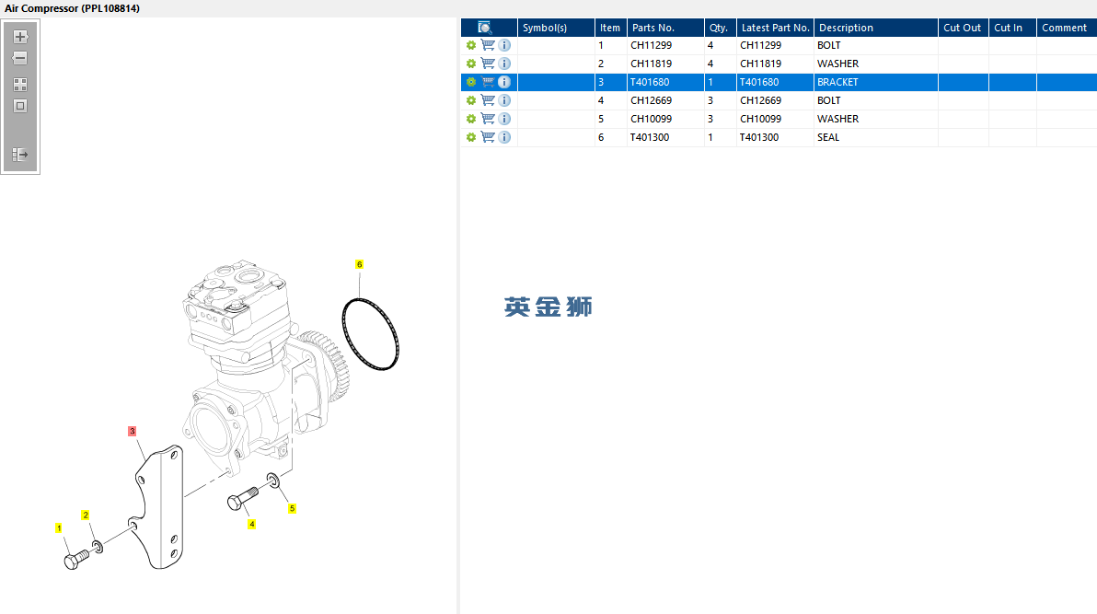Image resolution: width=1097 pixels, height=614 pixels.
Task: Show info for T401680 bracket
Action: pos(504,82)
